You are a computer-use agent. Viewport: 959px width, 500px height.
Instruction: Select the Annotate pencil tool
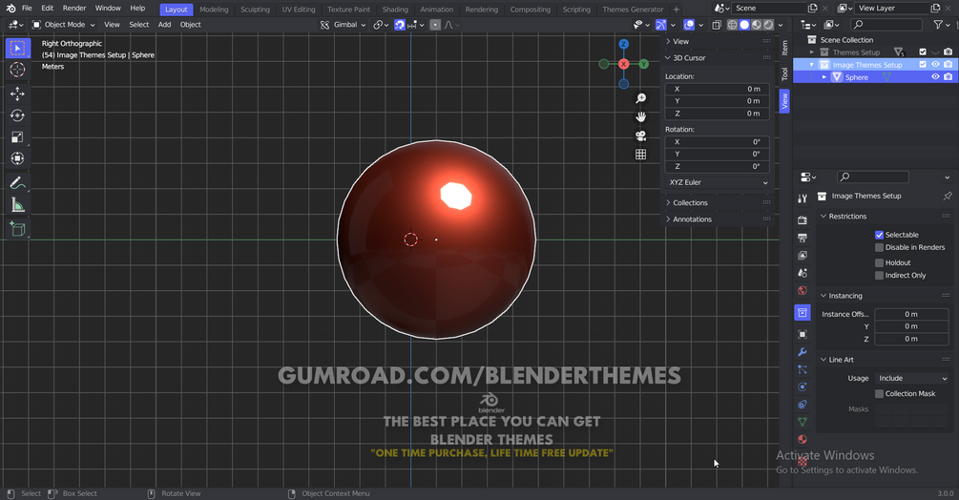click(x=17, y=183)
